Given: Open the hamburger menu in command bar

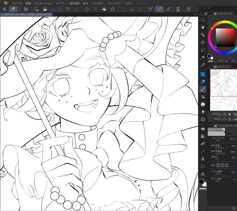Looking at the screenshot, I should (5, 9).
